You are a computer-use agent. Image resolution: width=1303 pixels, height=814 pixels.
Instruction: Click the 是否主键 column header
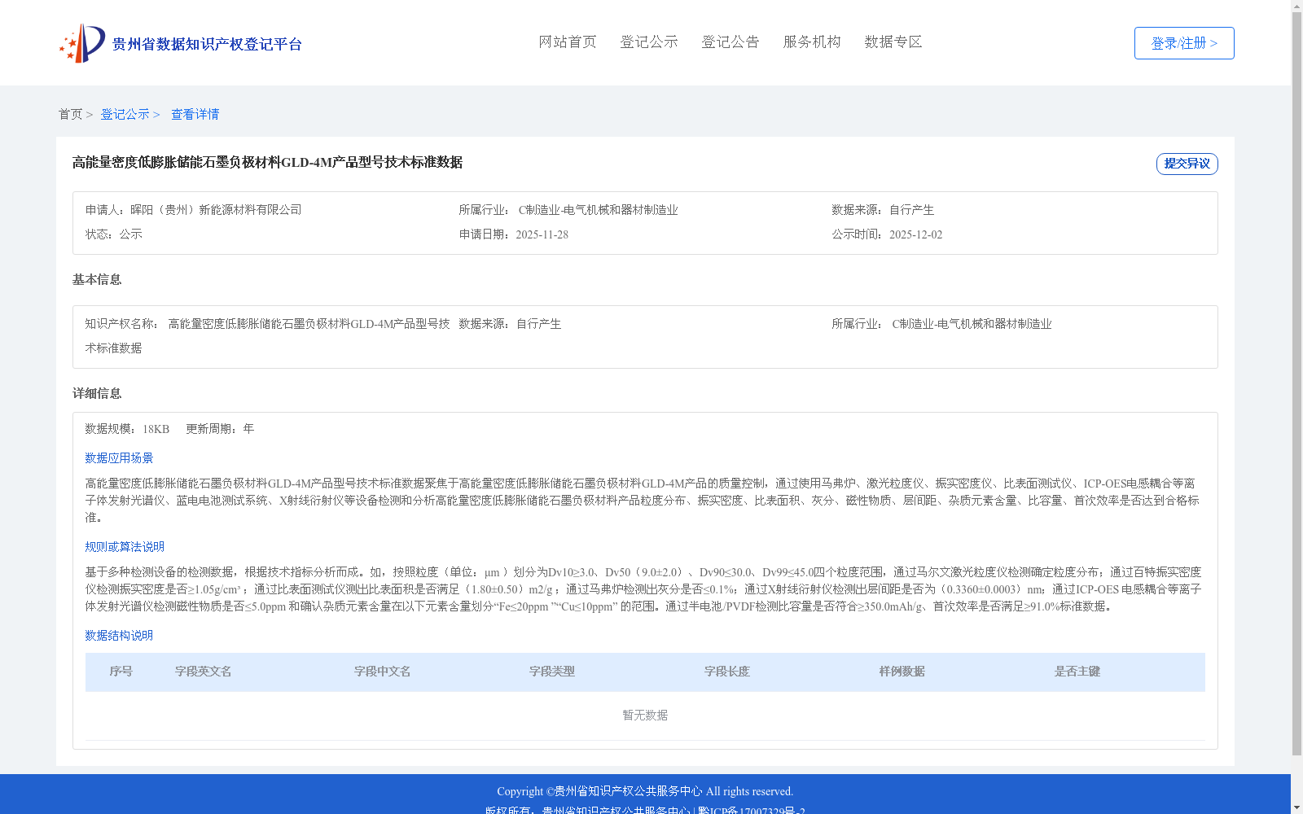[x=1077, y=672]
